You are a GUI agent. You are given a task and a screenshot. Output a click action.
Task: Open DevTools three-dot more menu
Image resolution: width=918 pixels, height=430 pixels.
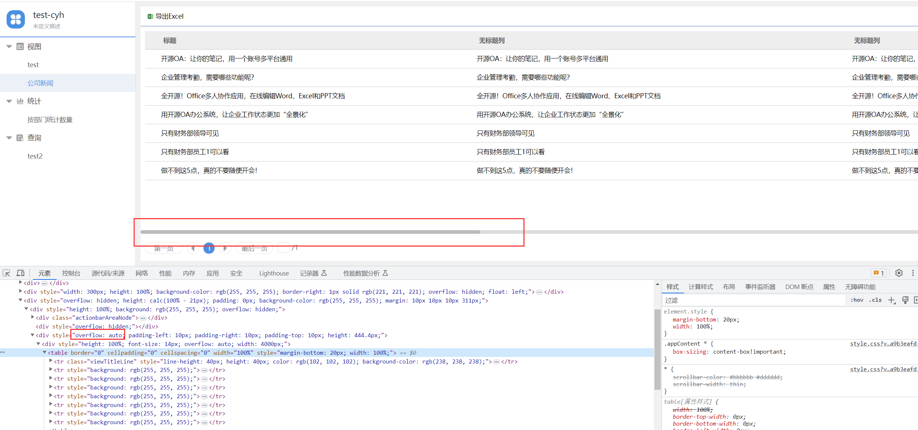(913, 273)
